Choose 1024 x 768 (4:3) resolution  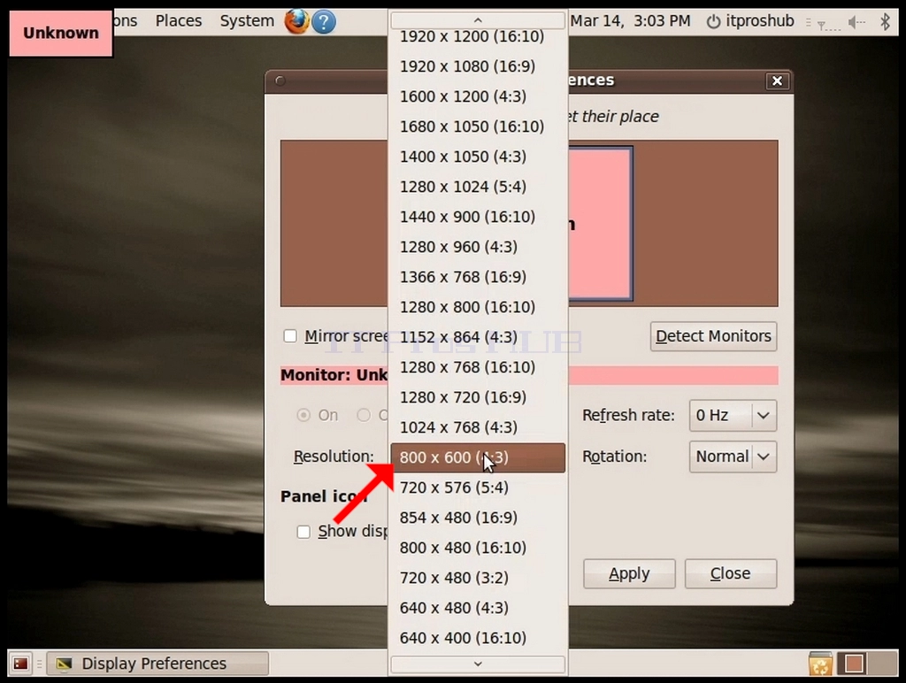pyautogui.click(x=478, y=427)
